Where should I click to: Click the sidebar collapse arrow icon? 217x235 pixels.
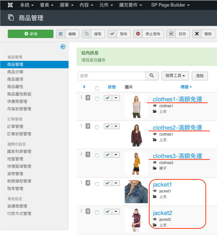click(63, 47)
